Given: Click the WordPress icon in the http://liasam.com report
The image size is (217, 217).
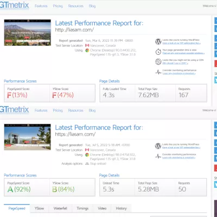Looking at the screenshot, I should click(158, 42).
